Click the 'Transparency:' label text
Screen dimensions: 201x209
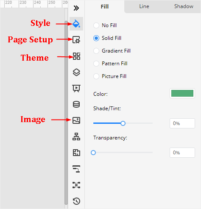click(110, 138)
